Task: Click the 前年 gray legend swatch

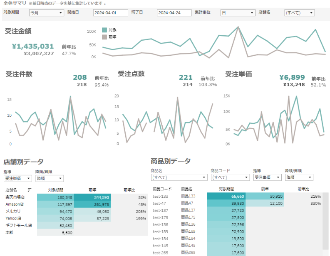Action: [104, 37]
